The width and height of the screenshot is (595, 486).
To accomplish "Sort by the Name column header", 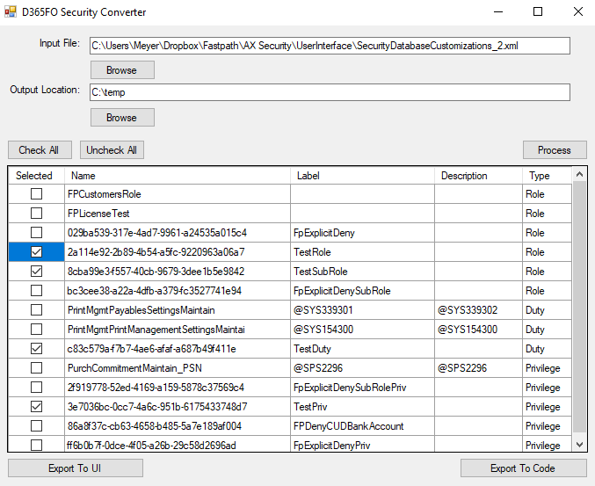I will click(176, 176).
